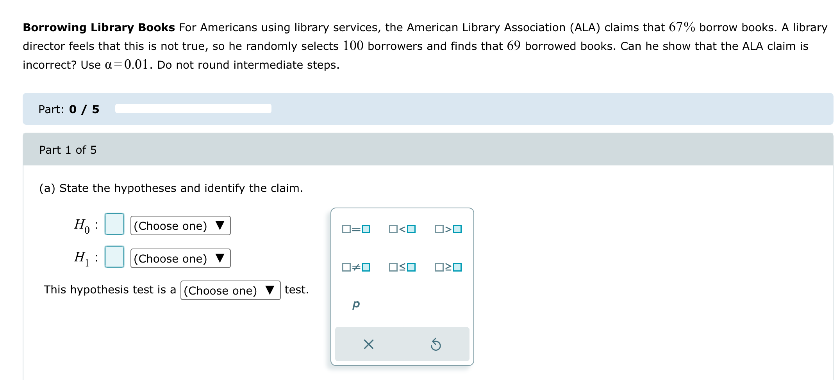Click the undo arrow in the symbol palette
The height and width of the screenshot is (380, 839).
coord(436,345)
